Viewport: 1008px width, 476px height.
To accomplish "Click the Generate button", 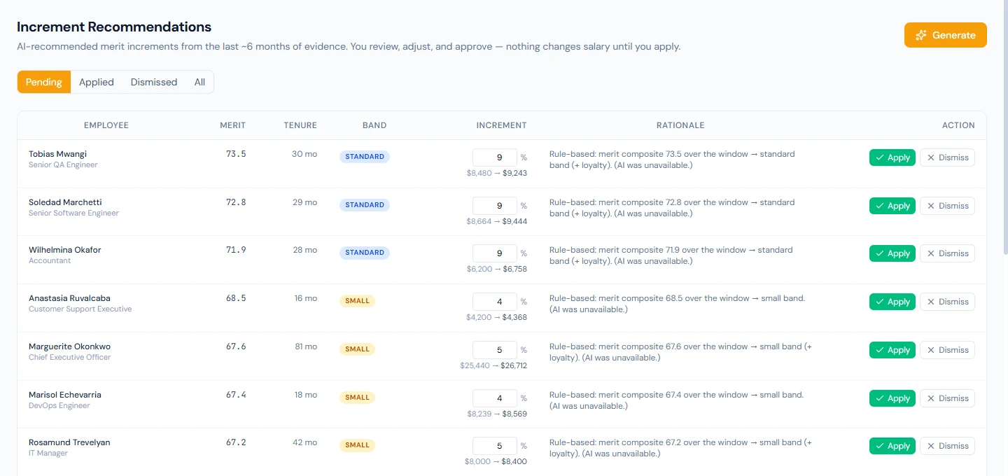I will tap(945, 35).
